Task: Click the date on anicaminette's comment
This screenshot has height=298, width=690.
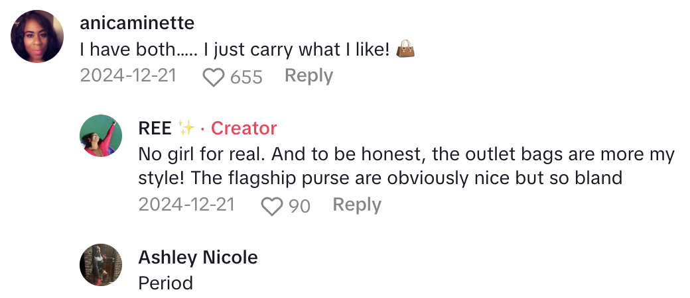Action: click(128, 76)
